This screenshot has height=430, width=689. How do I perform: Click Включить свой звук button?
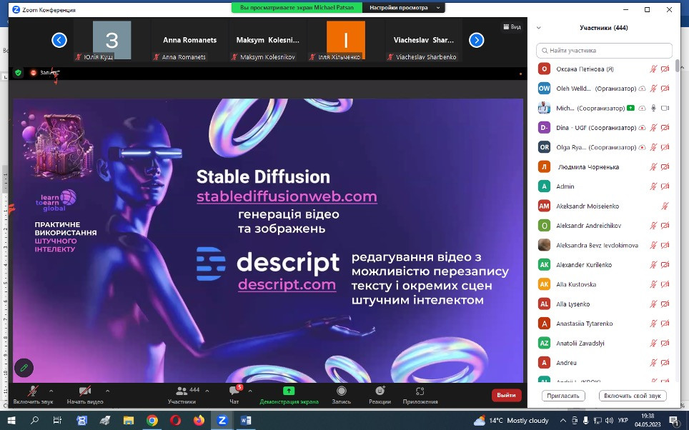pyautogui.click(x=633, y=396)
